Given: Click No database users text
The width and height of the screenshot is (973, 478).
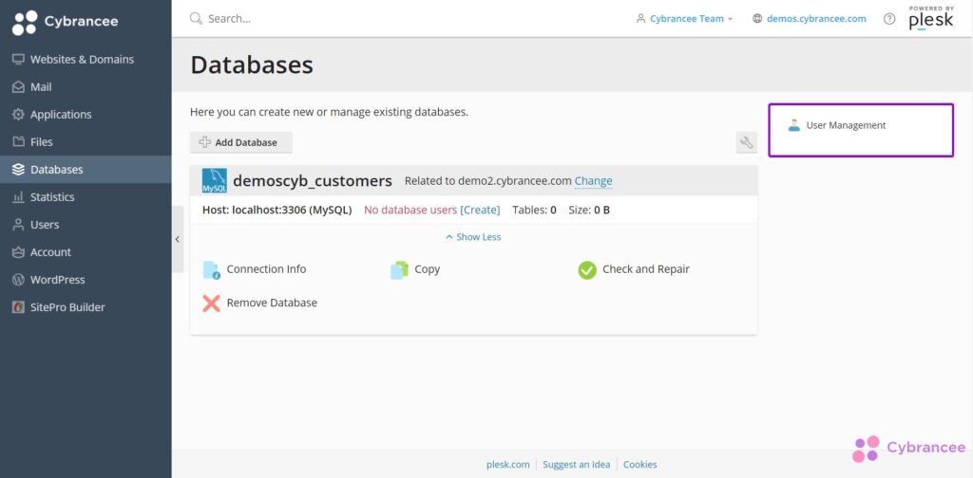Looking at the screenshot, I should point(410,210).
